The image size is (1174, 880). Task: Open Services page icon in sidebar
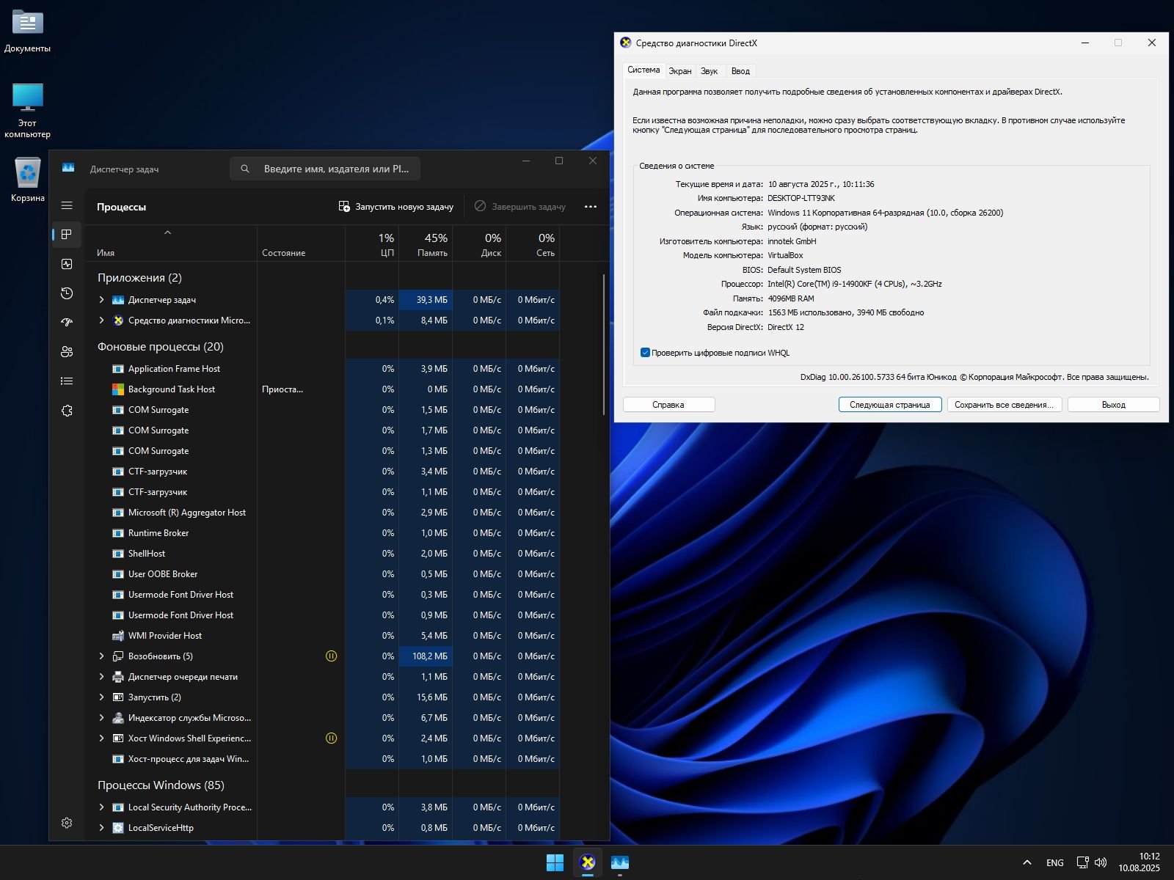click(x=67, y=411)
